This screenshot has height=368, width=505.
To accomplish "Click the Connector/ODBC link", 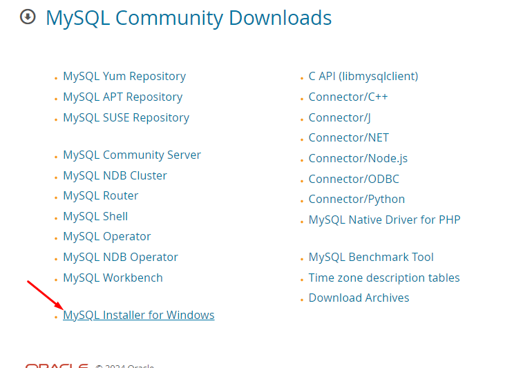I will coord(354,179).
